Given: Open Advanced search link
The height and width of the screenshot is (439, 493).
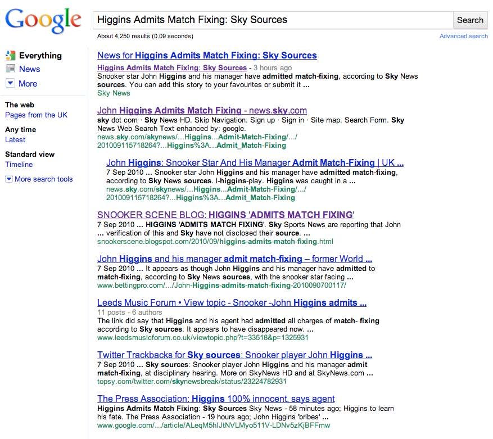Looking at the screenshot, I should point(463,36).
